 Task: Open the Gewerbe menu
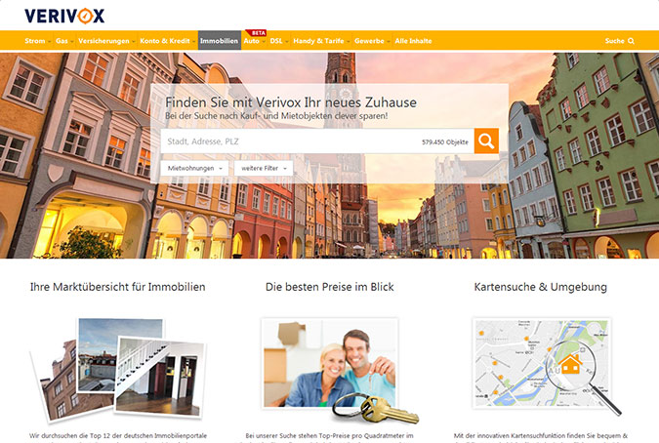(x=372, y=41)
